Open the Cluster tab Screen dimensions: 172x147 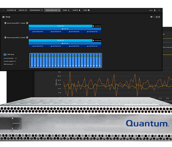tap(11, 10)
